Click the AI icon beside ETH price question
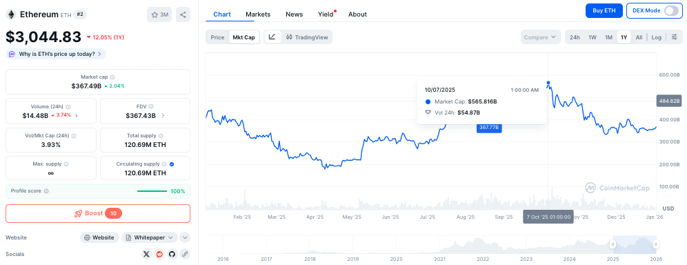687x265 pixels. pyautogui.click(x=12, y=55)
